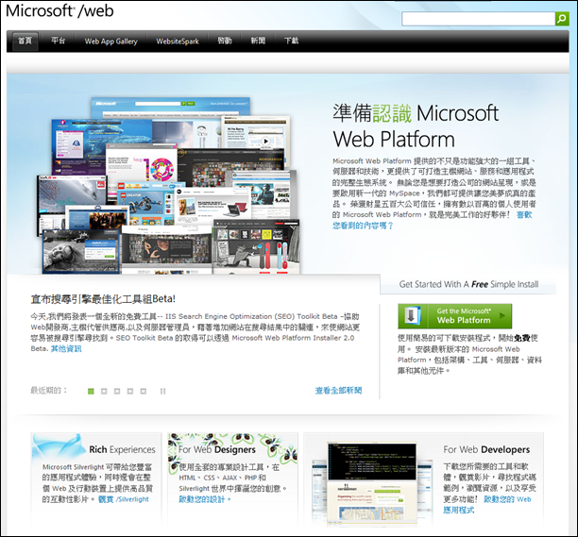The height and width of the screenshot is (537, 578).
Task: Click the 查看全部新聞 link
Action: click(x=338, y=391)
